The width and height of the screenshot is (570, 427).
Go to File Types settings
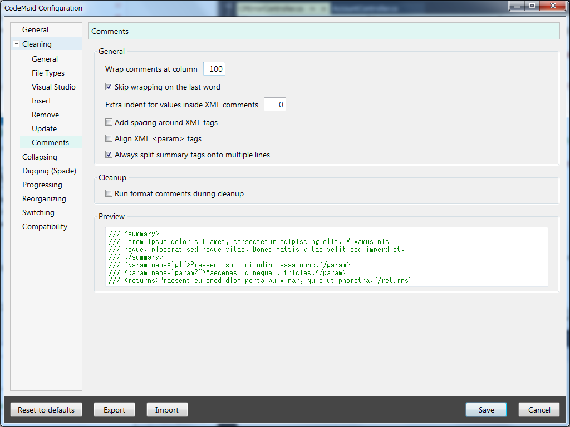pos(48,73)
